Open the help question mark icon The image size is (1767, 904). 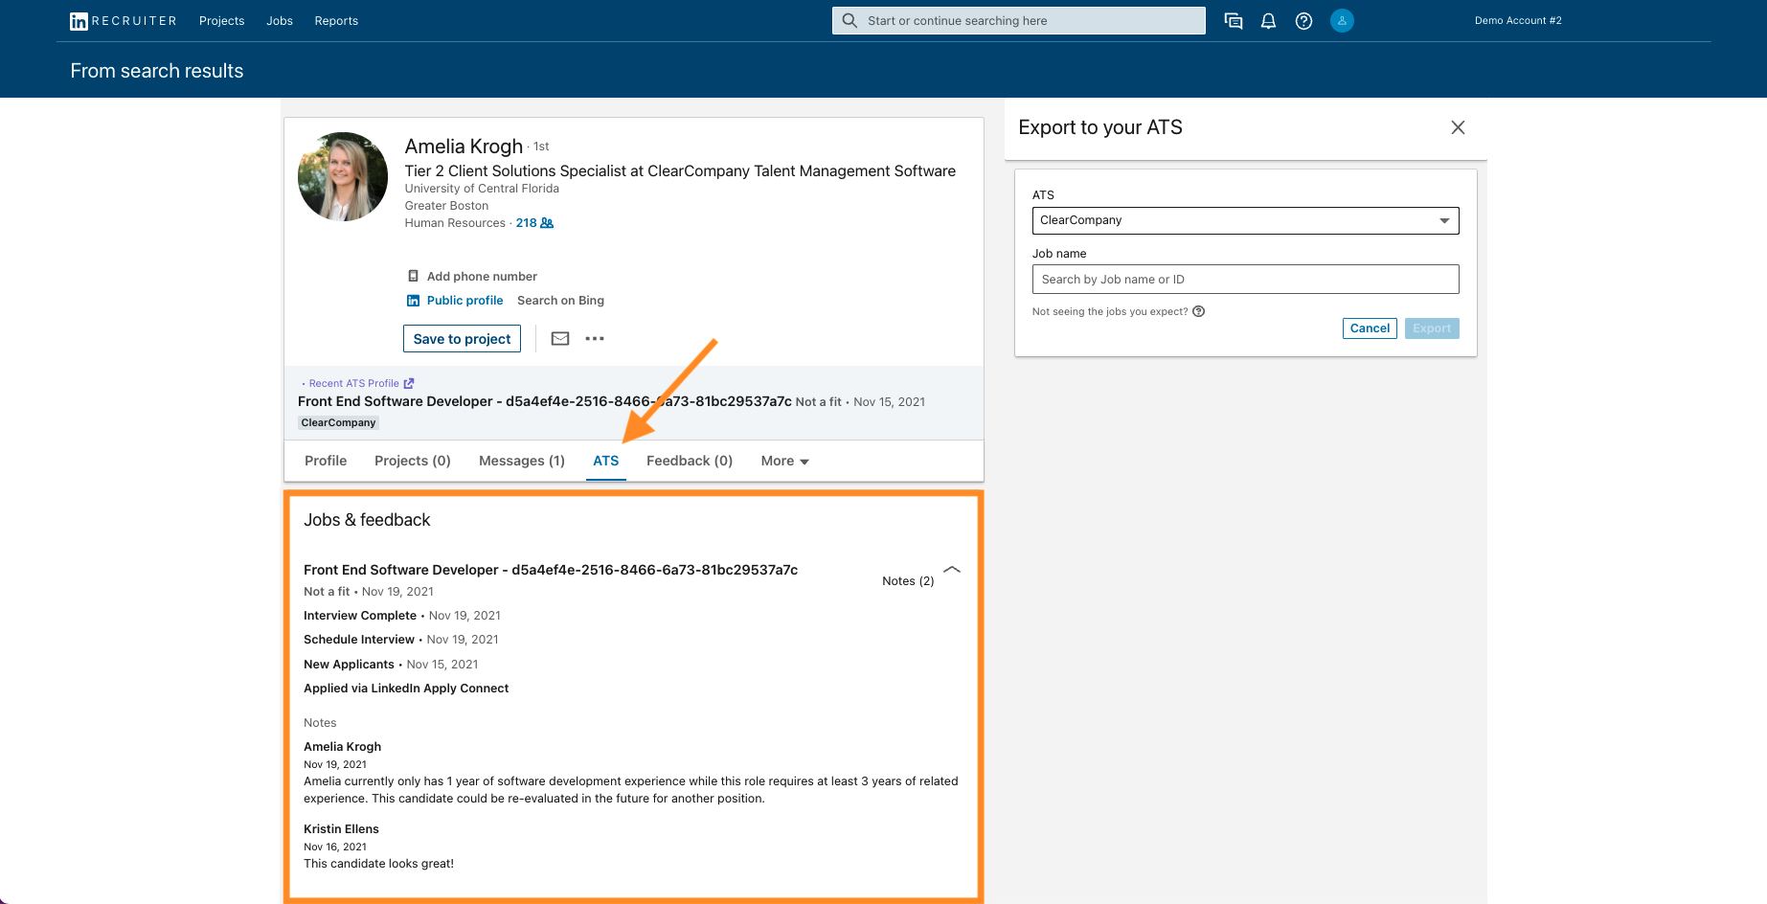pos(1303,21)
